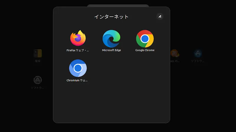236x132 pixels.
Task: Open the dimmed blue software app at right
Action: tap(198, 53)
